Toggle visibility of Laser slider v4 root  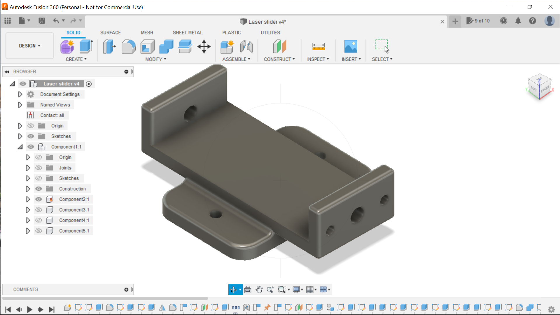[23, 84]
